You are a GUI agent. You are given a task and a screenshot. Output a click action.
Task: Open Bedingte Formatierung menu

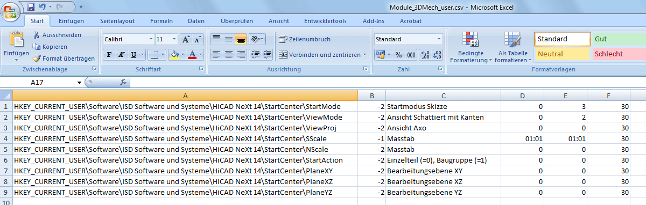coord(471,47)
